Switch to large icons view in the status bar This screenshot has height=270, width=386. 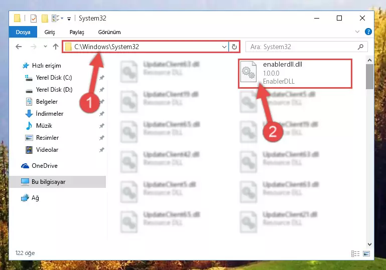pos(366,253)
